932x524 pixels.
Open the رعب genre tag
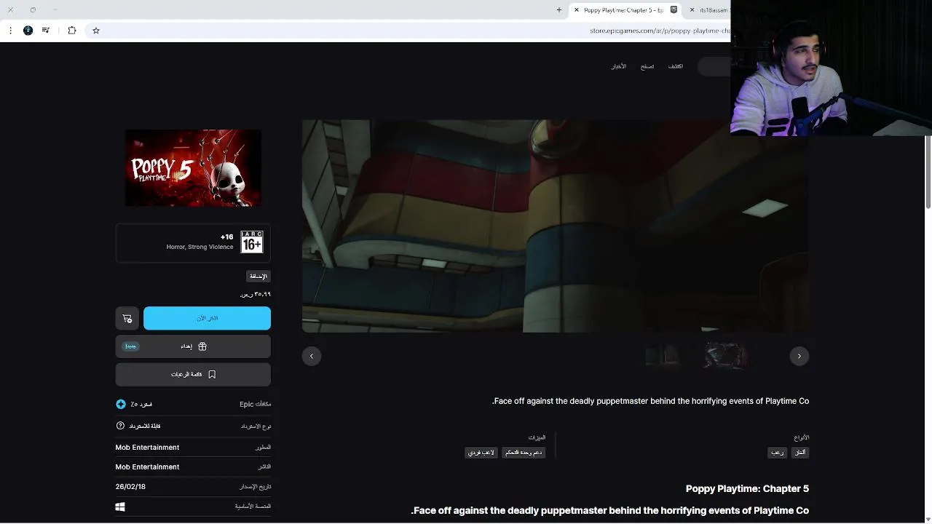(x=778, y=453)
